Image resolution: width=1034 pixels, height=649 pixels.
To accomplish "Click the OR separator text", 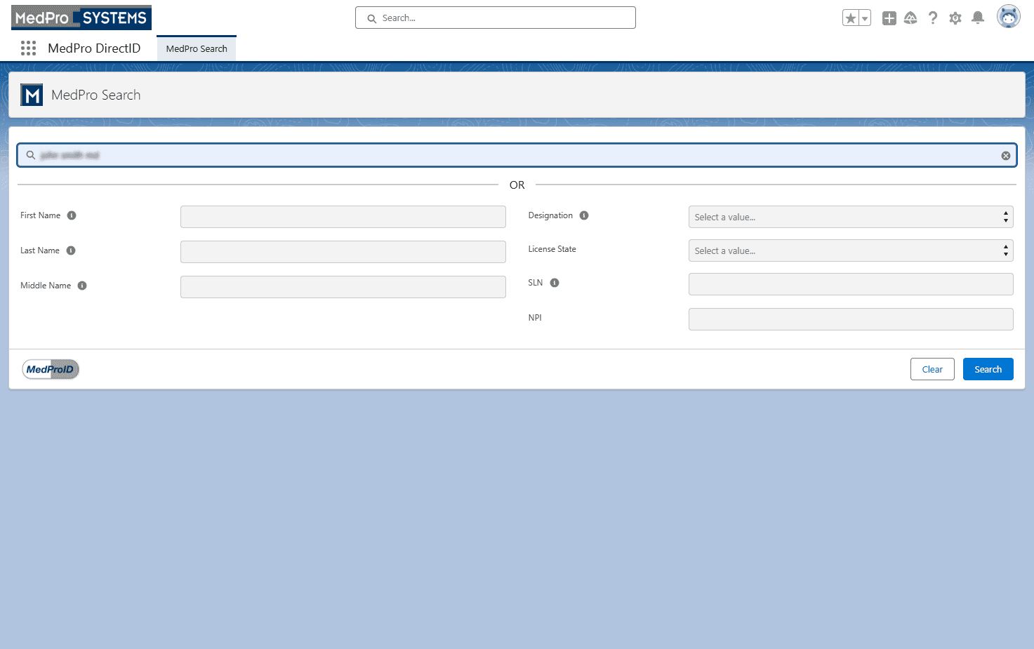I will coord(517,185).
